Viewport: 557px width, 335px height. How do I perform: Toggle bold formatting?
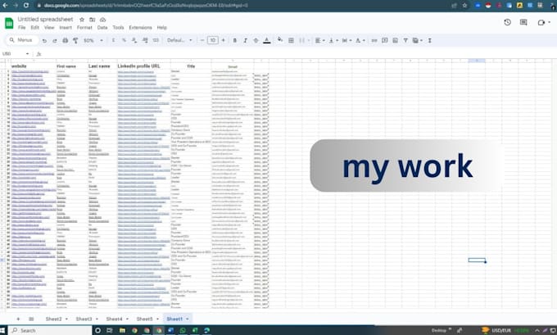(x=235, y=40)
